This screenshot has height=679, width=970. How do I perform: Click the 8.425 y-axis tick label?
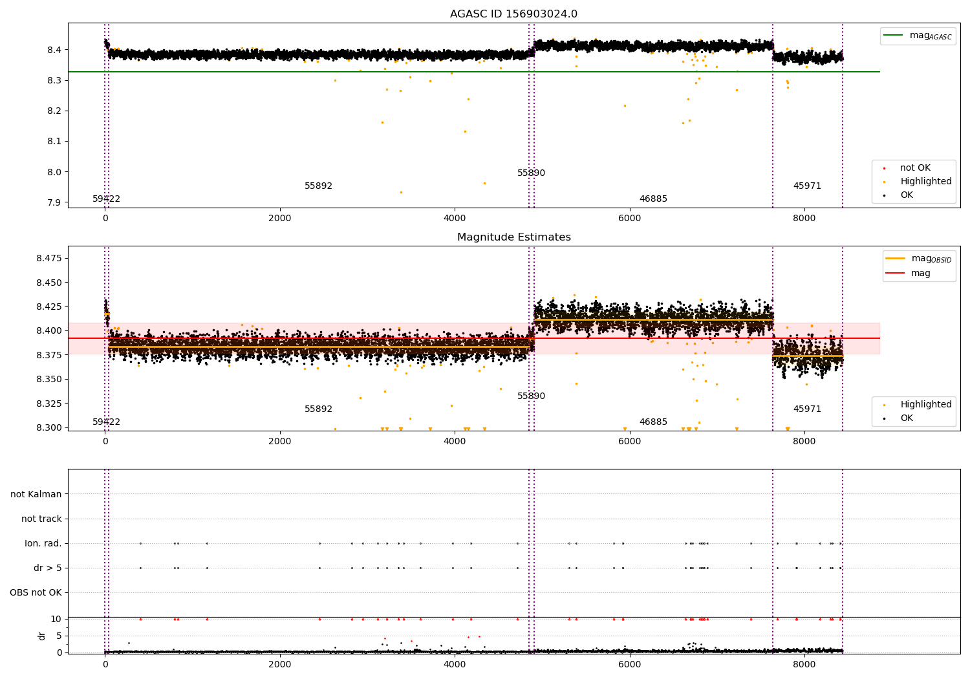[49, 307]
